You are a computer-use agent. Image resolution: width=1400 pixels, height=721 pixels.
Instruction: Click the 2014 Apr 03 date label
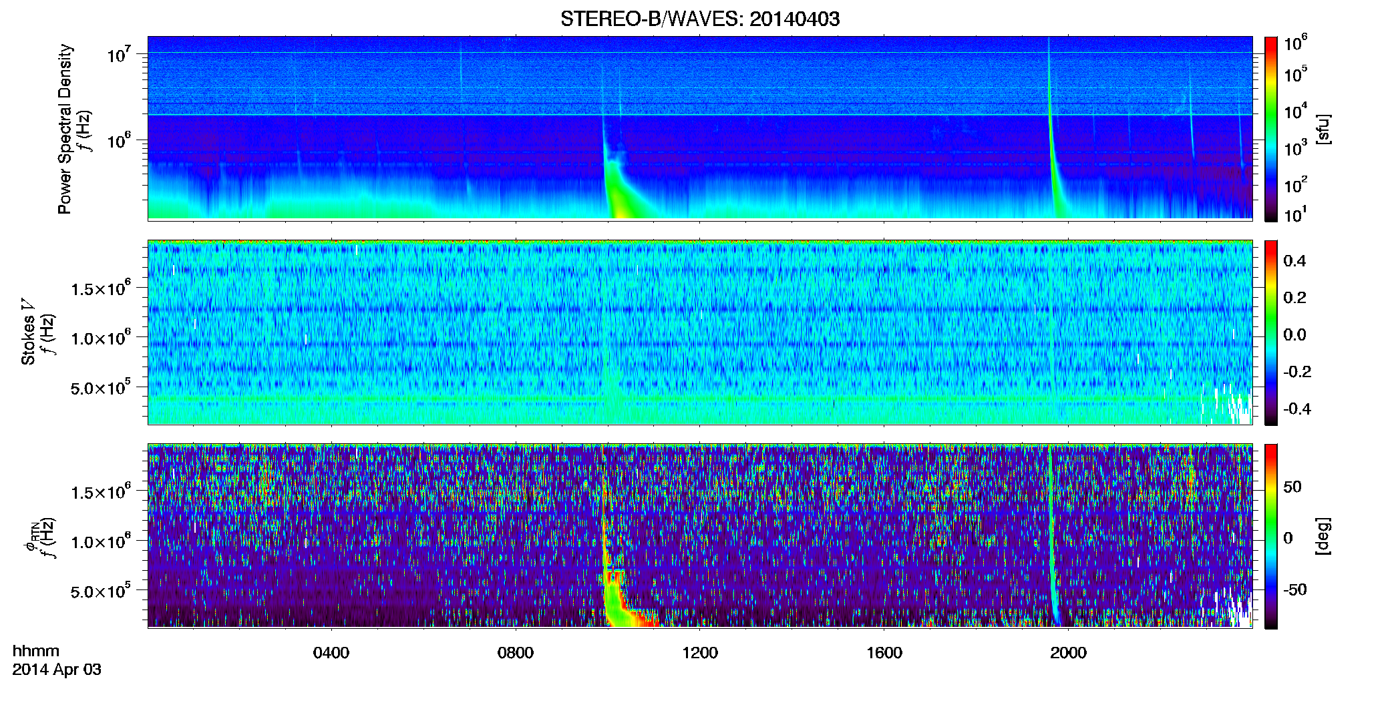tap(57, 670)
